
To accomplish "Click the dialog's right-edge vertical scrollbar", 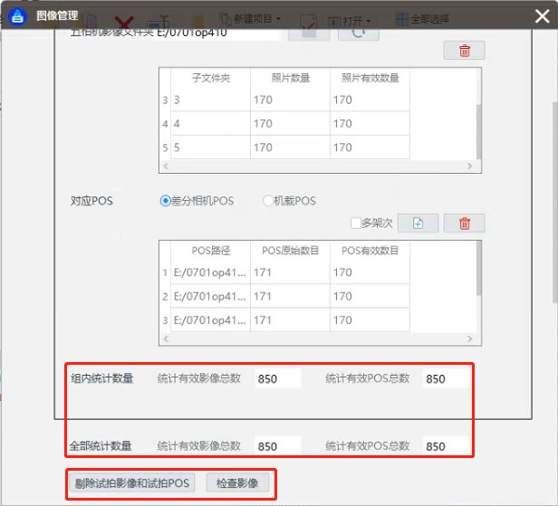I will (x=554, y=203).
